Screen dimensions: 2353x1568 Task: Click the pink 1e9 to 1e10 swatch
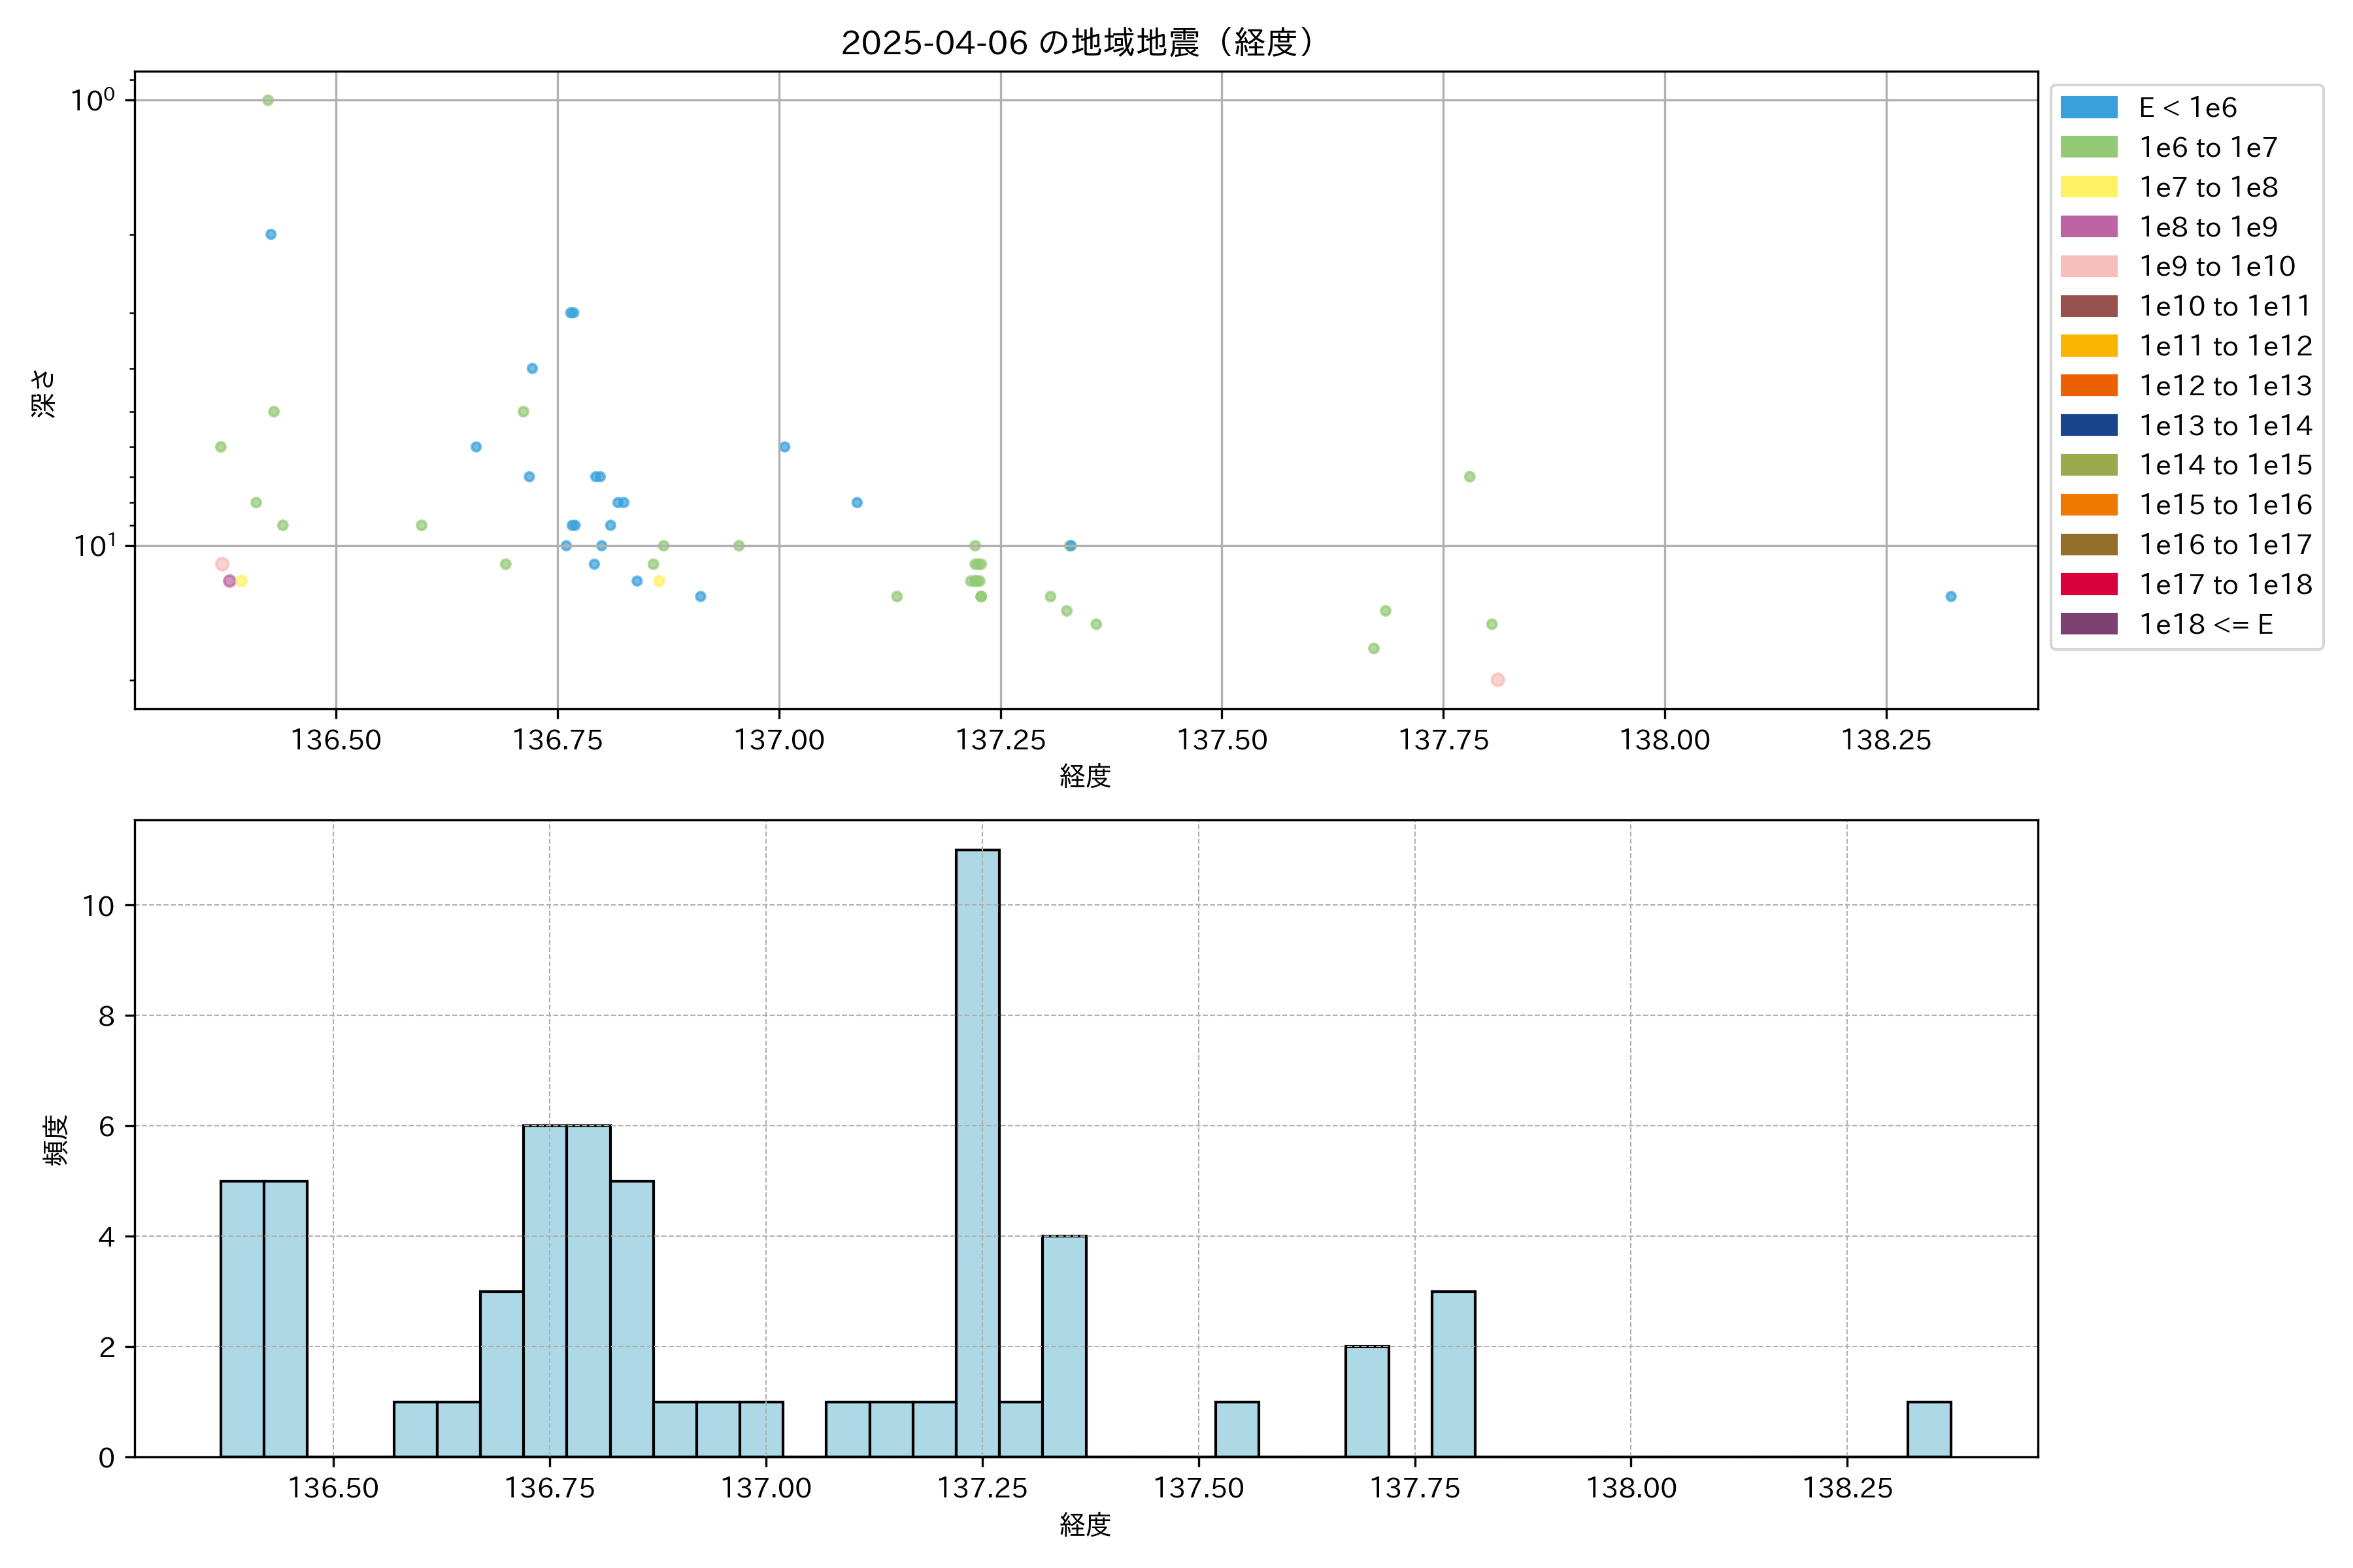coord(2089,266)
